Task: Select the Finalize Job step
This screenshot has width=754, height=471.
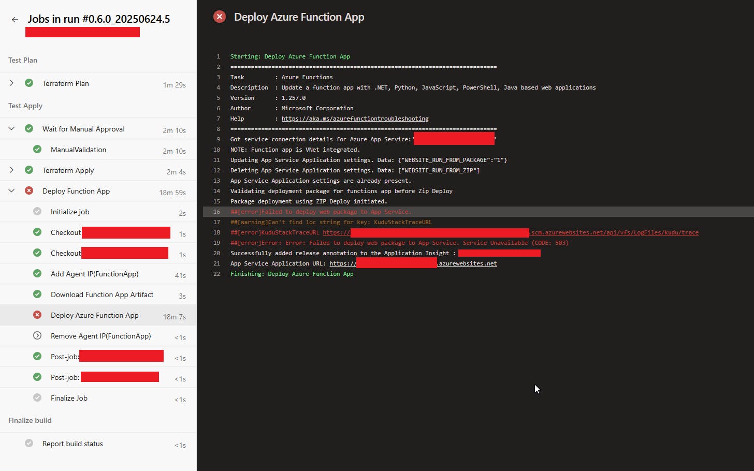Action: [69, 398]
